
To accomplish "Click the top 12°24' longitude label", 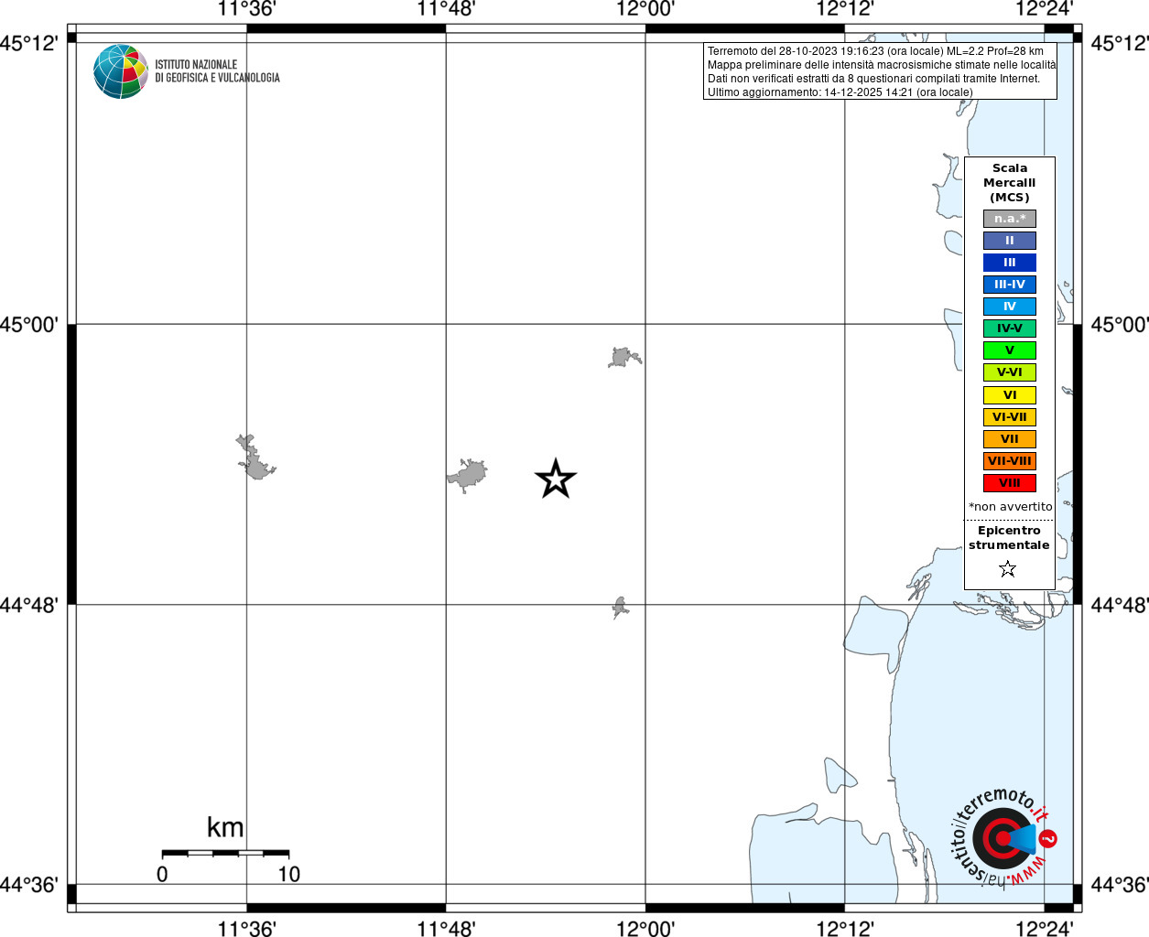I will click(x=1045, y=9).
